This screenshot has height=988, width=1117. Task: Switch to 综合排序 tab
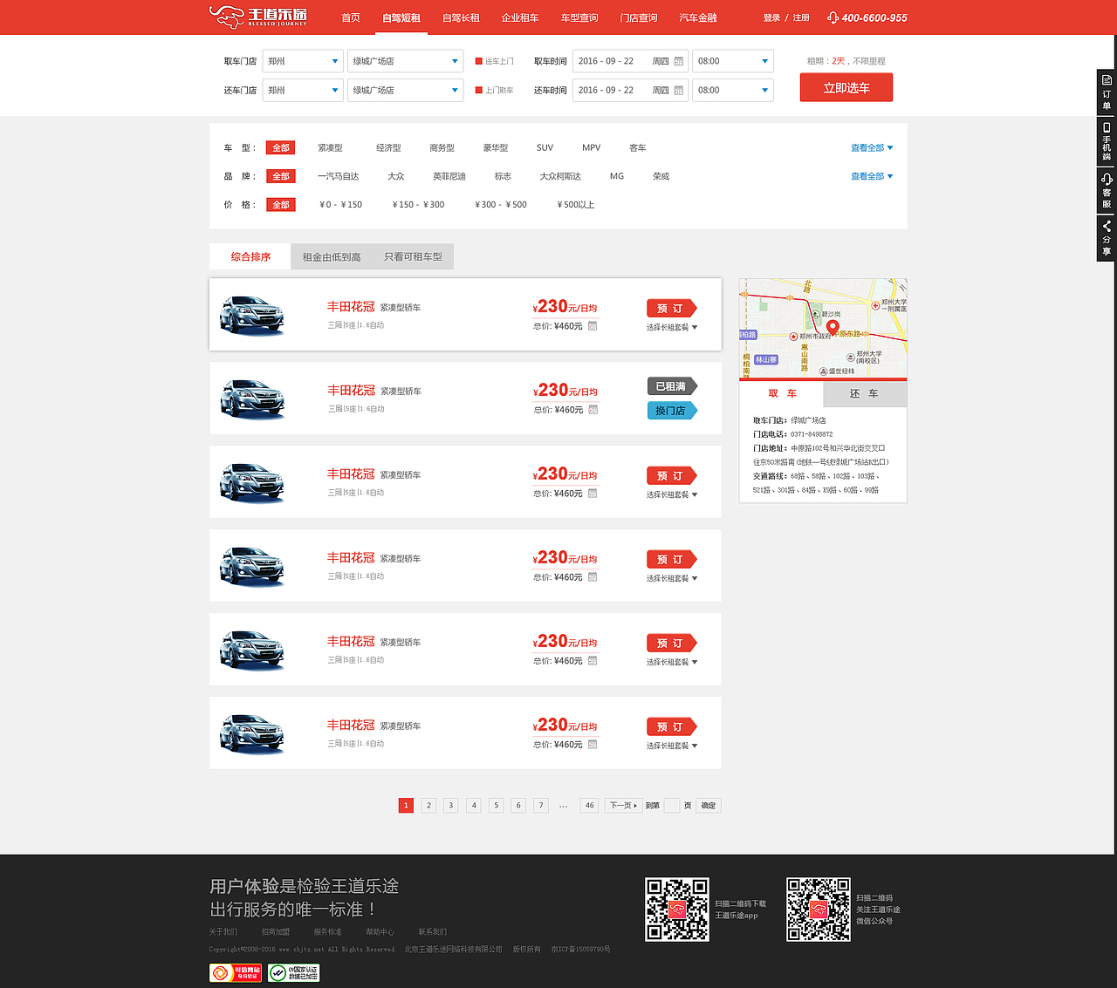(x=250, y=256)
